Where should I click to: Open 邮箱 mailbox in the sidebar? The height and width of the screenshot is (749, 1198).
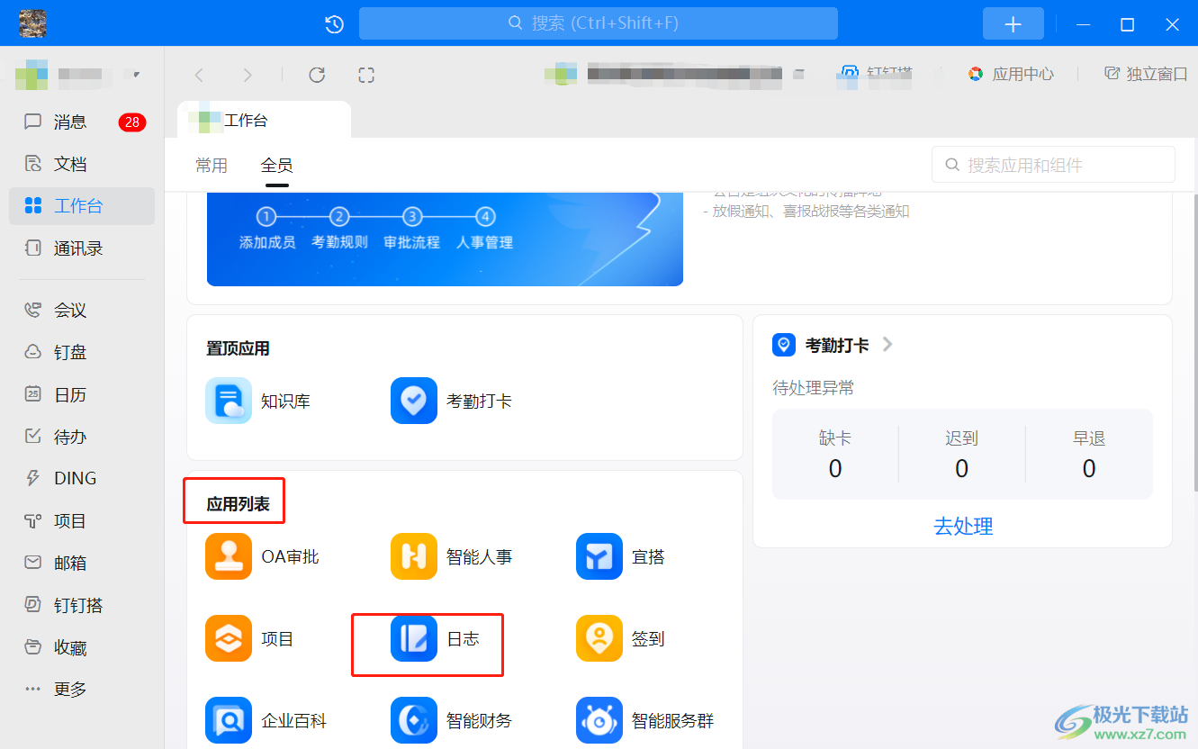pos(81,564)
